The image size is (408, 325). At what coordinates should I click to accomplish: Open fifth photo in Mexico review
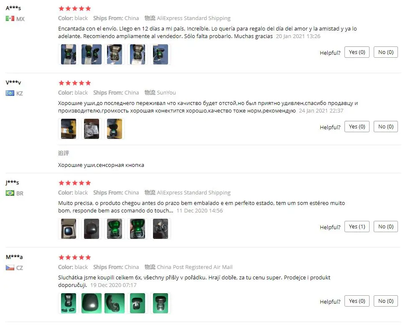160,54
